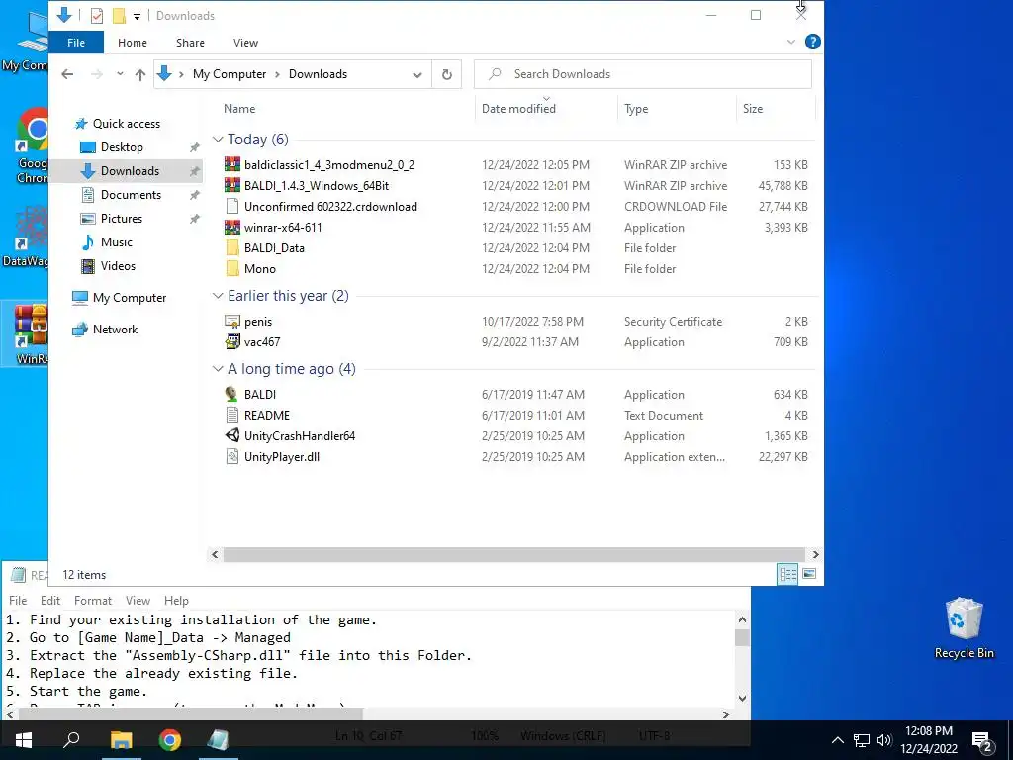
Task: Open the File Explorer help icon
Action: click(813, 42)
